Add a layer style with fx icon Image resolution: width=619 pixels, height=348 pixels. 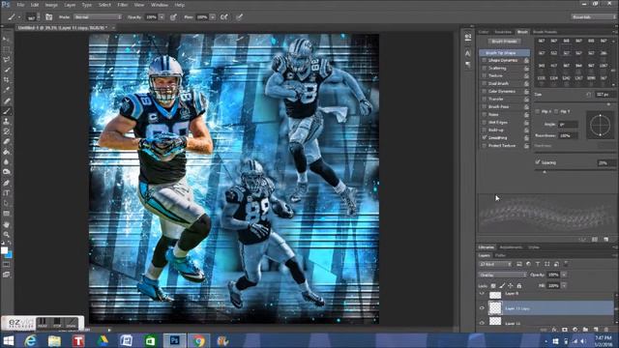(554, 329)
